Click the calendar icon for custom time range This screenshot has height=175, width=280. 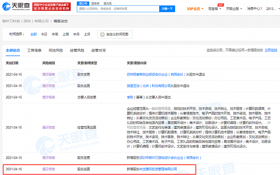(x=99, y=34)
